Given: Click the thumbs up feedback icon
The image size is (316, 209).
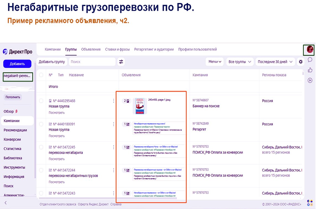Looking at the screenshot, I should [310, 70].
